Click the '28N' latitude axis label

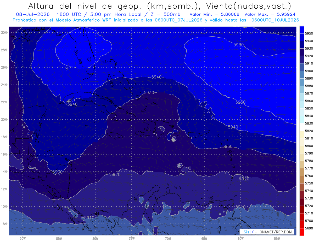click(x=4, y=50)
